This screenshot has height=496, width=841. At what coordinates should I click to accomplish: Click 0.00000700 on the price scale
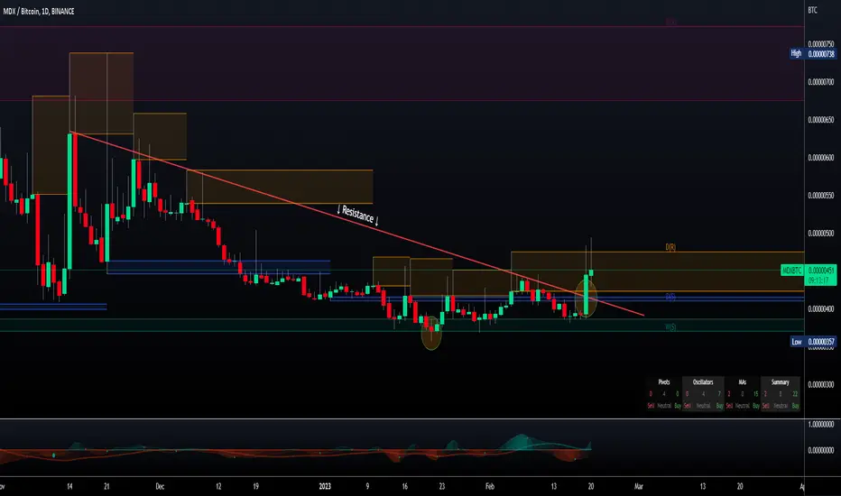pos(821,82)
